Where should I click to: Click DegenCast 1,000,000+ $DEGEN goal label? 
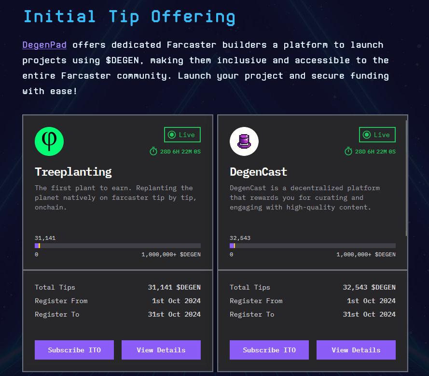click(x=366, y=254)
